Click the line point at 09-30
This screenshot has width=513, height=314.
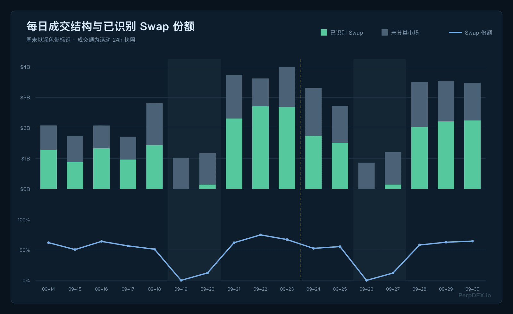click(473, 241)
